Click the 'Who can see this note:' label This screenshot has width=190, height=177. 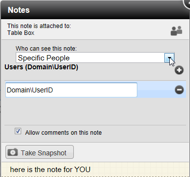(x=46, y=49)
